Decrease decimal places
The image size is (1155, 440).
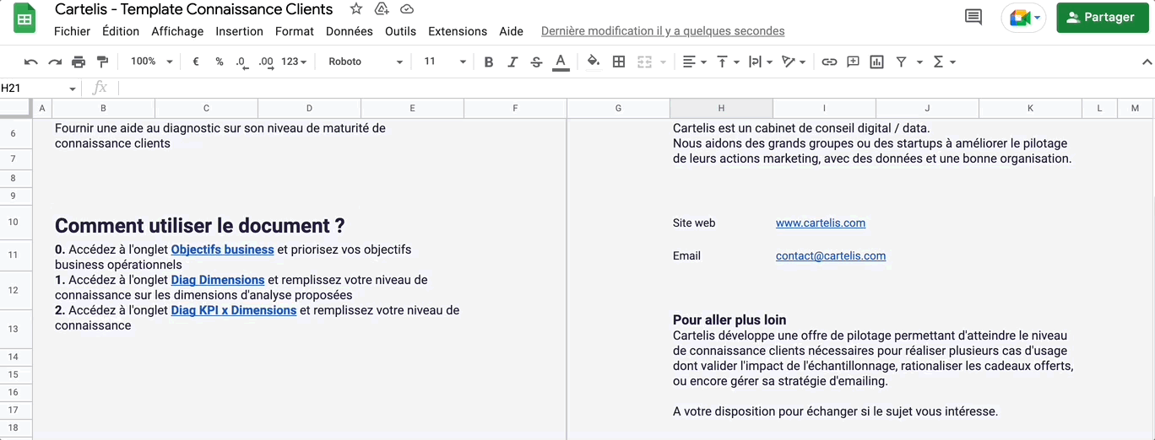coord(242,62)
